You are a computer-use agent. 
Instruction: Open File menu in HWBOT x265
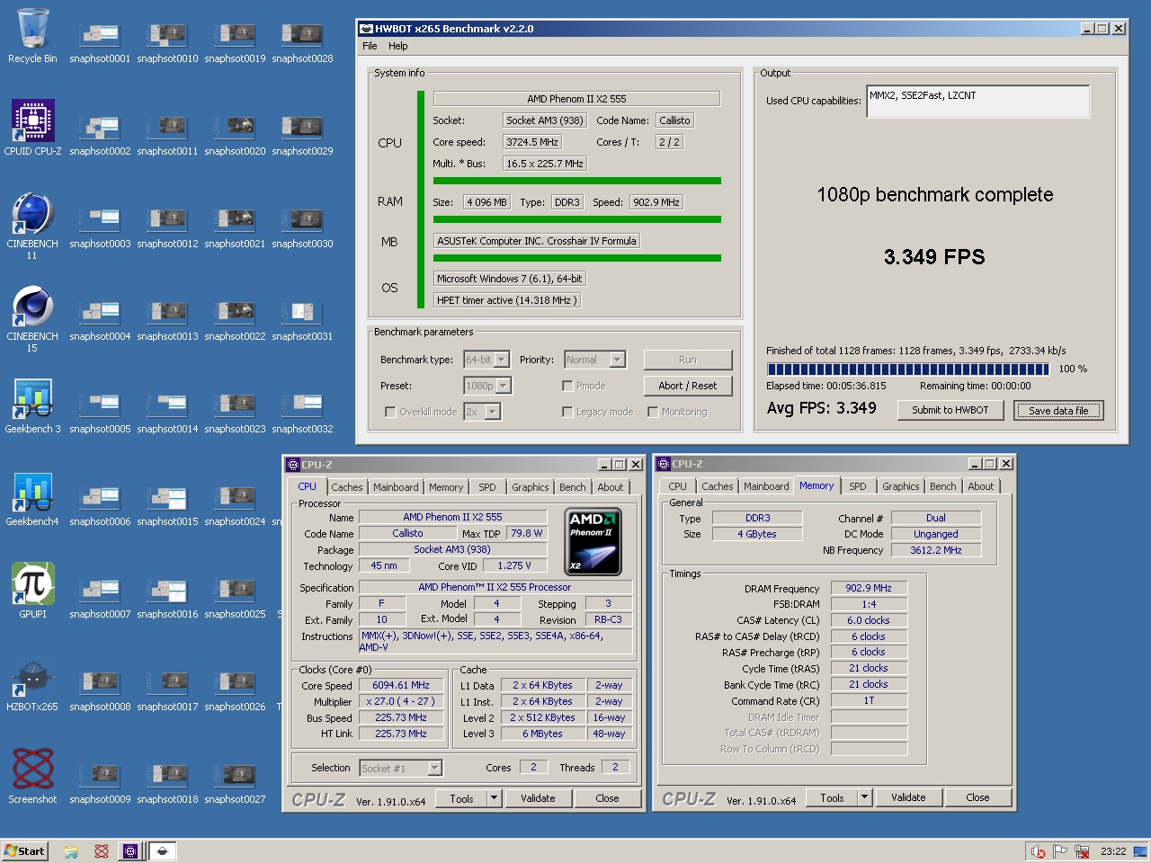370,46
